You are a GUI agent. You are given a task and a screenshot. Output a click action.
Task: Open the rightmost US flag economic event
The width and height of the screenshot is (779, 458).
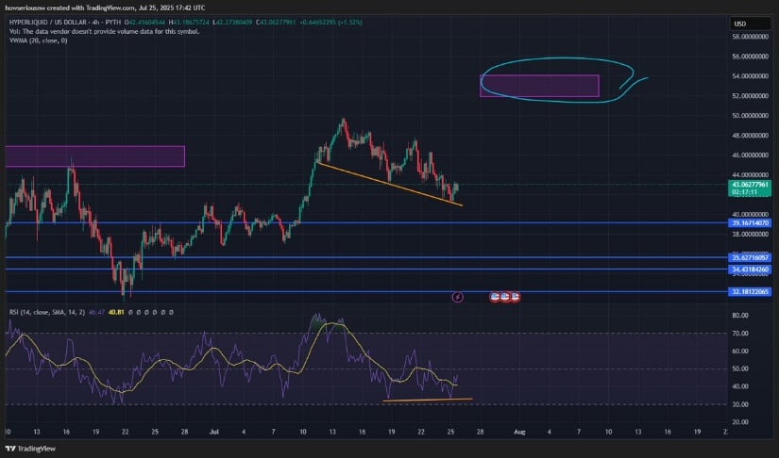pos(516,297)
